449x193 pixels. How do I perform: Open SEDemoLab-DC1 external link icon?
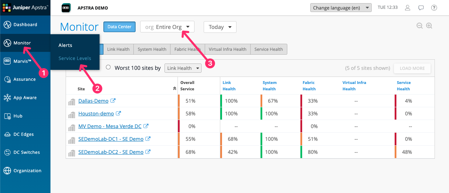tap(148, 139)
